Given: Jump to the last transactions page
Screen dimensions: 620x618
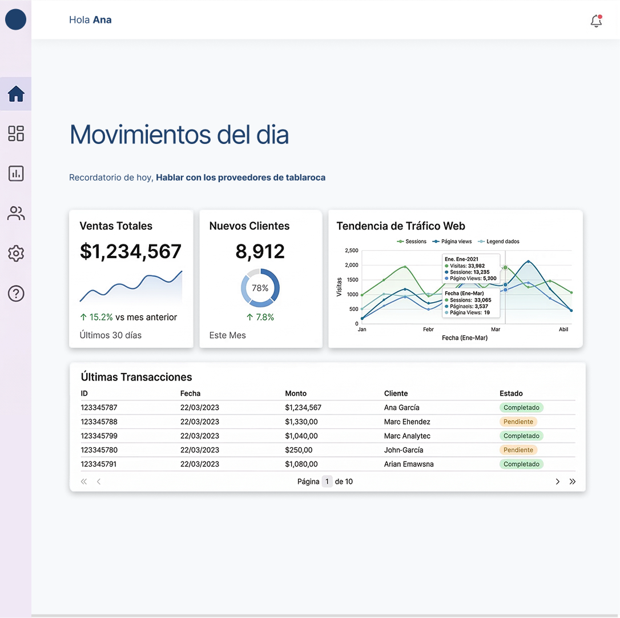Looking at the screenshot, I should pos(572,481).
